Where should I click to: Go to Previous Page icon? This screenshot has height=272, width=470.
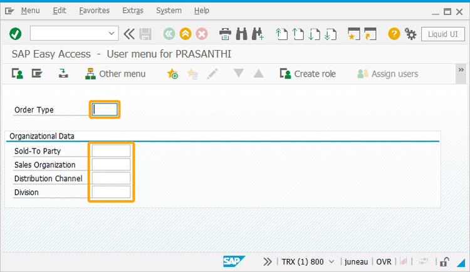(298, 34)
